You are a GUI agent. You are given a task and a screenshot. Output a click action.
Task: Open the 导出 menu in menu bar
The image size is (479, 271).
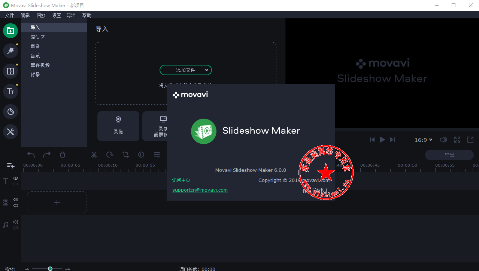(71, 15)
